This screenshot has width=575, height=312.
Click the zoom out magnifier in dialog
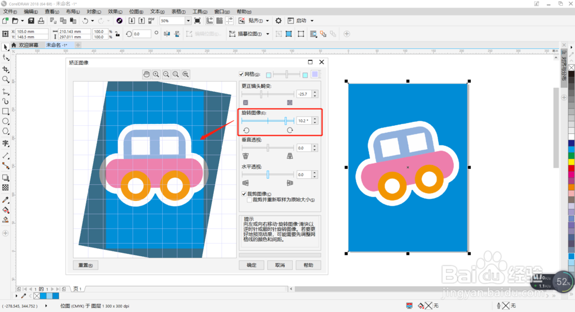pos(166,75)
